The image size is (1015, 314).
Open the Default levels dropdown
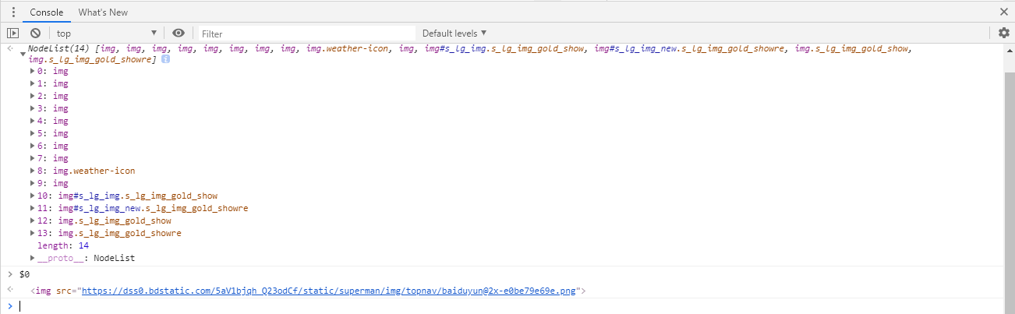coord(454,33)
